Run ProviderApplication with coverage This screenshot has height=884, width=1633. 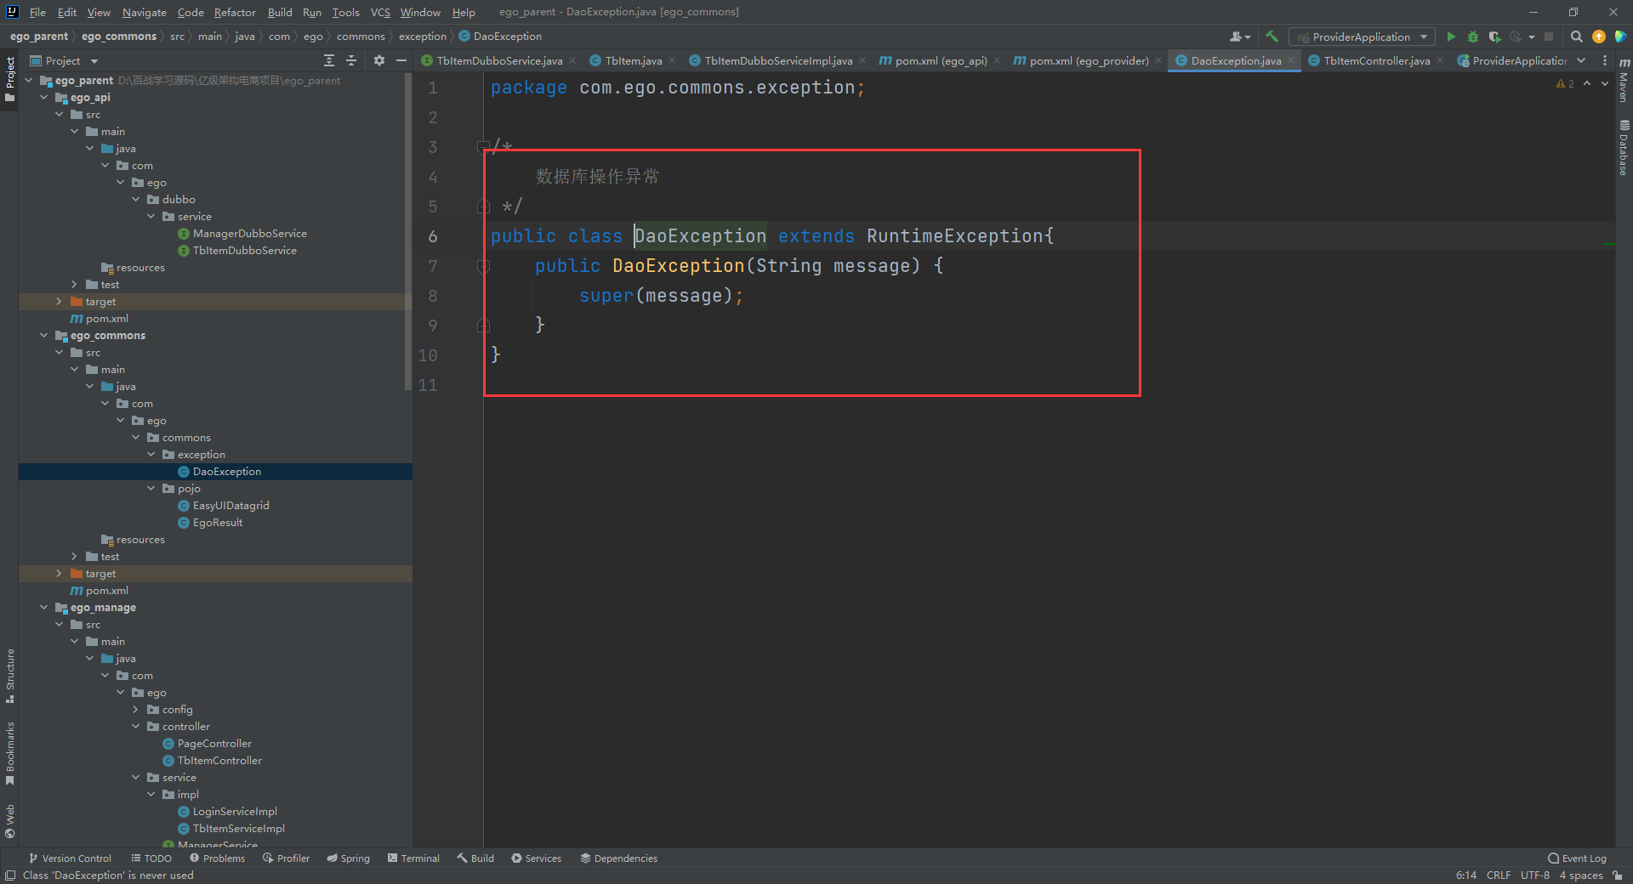[x=1494, y=37]
